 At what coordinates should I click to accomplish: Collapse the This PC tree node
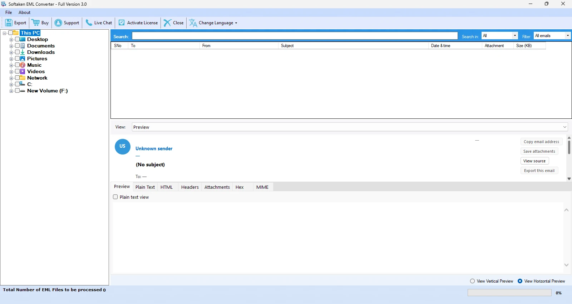(x=5, y=33)
